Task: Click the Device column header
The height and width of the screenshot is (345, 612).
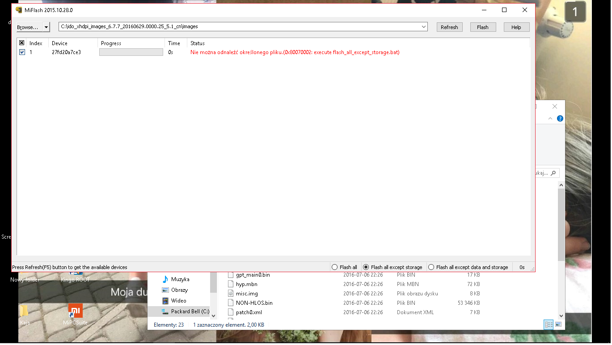Action: click(59, 43)
